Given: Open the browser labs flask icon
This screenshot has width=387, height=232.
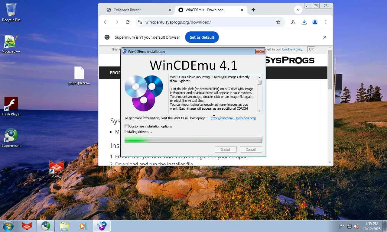Looking at the screenshot, I should coord(293,22).
